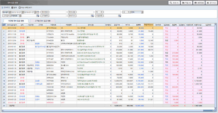Click the horizontal scrollbar right arrow
Viewport: 218px width, 113px height.
[214, 111]
